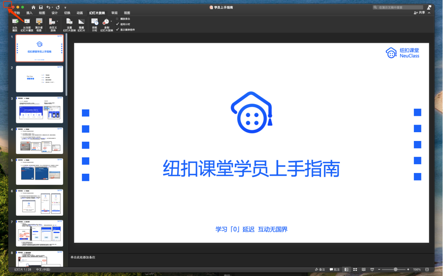
Task: Select slide 4 thumbnail
Action: (x=40, y=141)
